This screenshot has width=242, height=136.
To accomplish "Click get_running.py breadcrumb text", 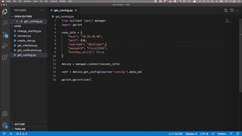I will 65,17.
